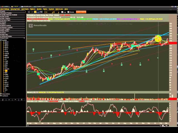Open the Patterns menu
178x133 pixels.
tap(33, 9)
